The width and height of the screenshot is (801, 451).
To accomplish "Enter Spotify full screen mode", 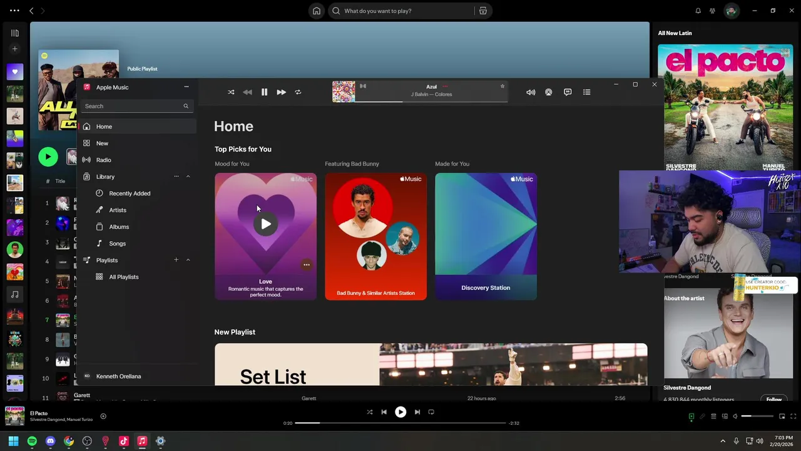I will click(793, 417).
